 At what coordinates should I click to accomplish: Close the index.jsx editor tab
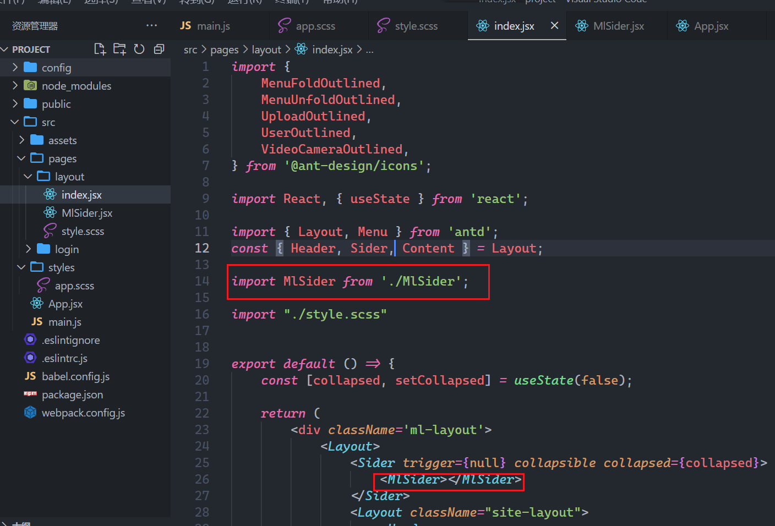554,25
